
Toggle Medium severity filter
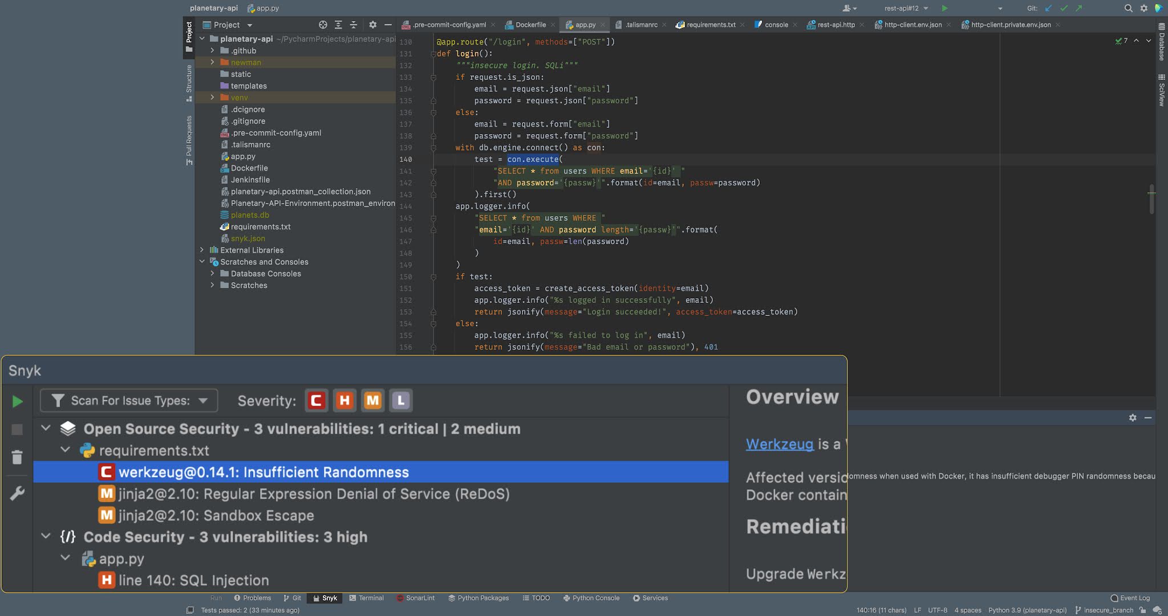(x=372, y=400)
